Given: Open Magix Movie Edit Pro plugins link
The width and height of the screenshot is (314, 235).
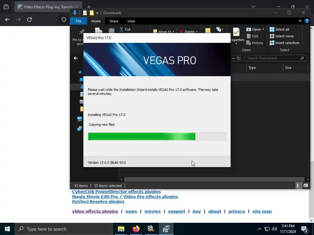Looking at the screenshot, I should 125,197.
